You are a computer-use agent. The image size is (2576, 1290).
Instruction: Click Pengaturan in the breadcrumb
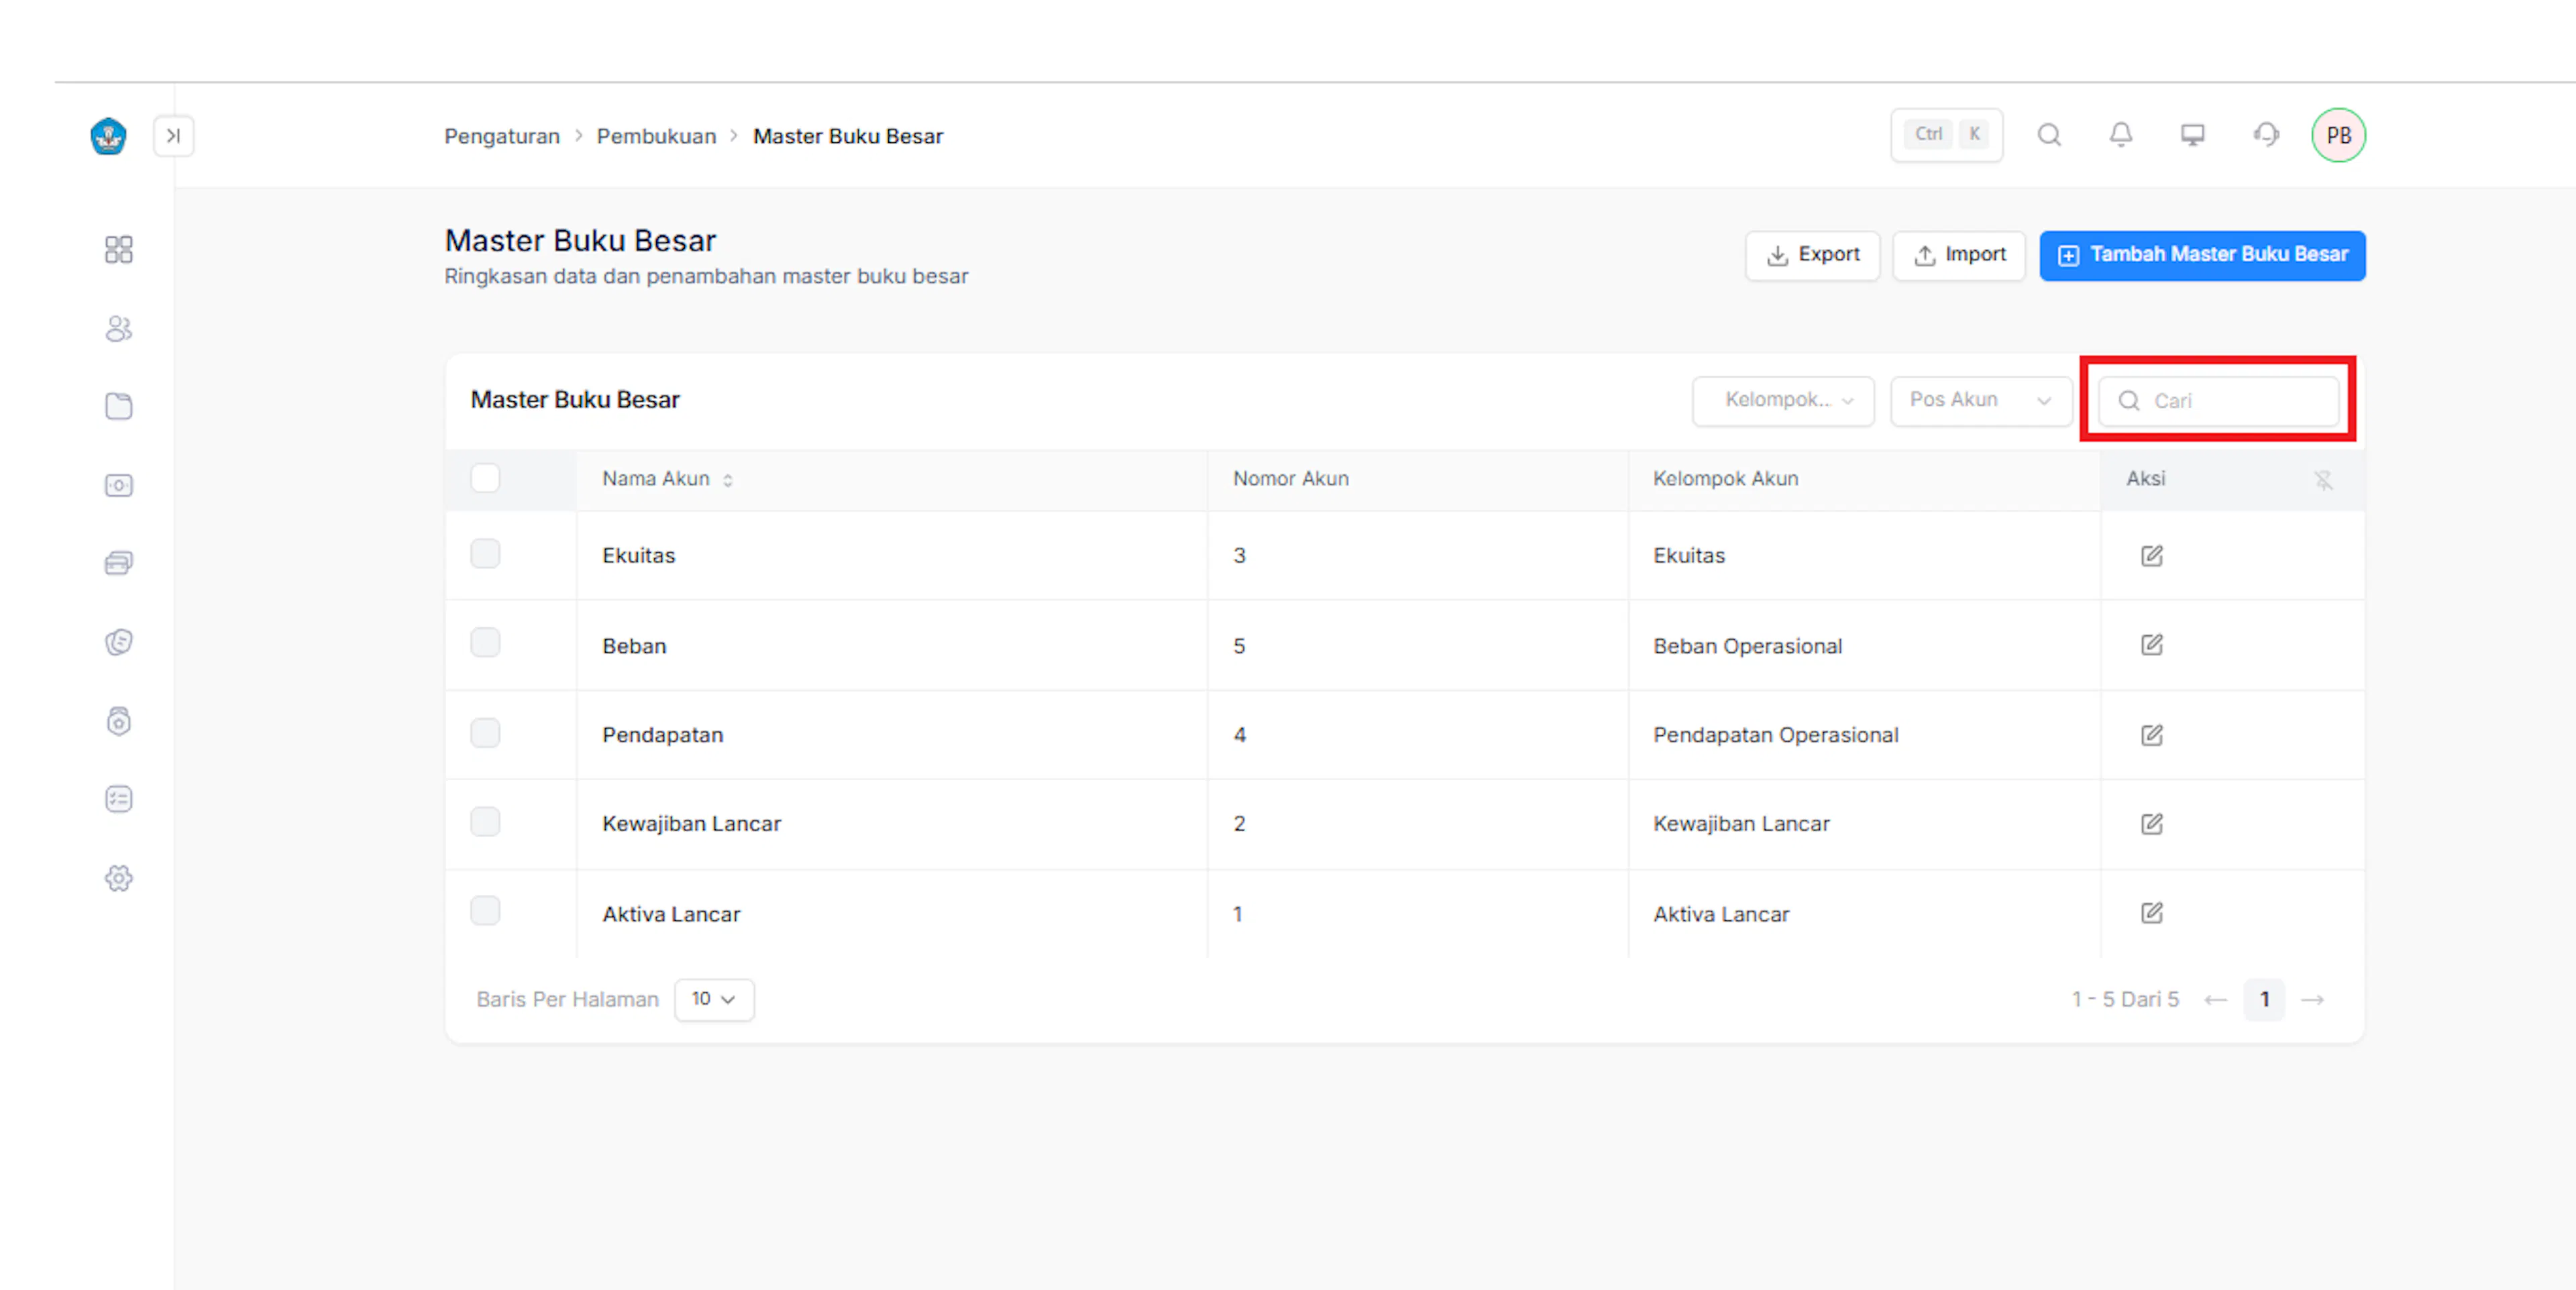502,136
